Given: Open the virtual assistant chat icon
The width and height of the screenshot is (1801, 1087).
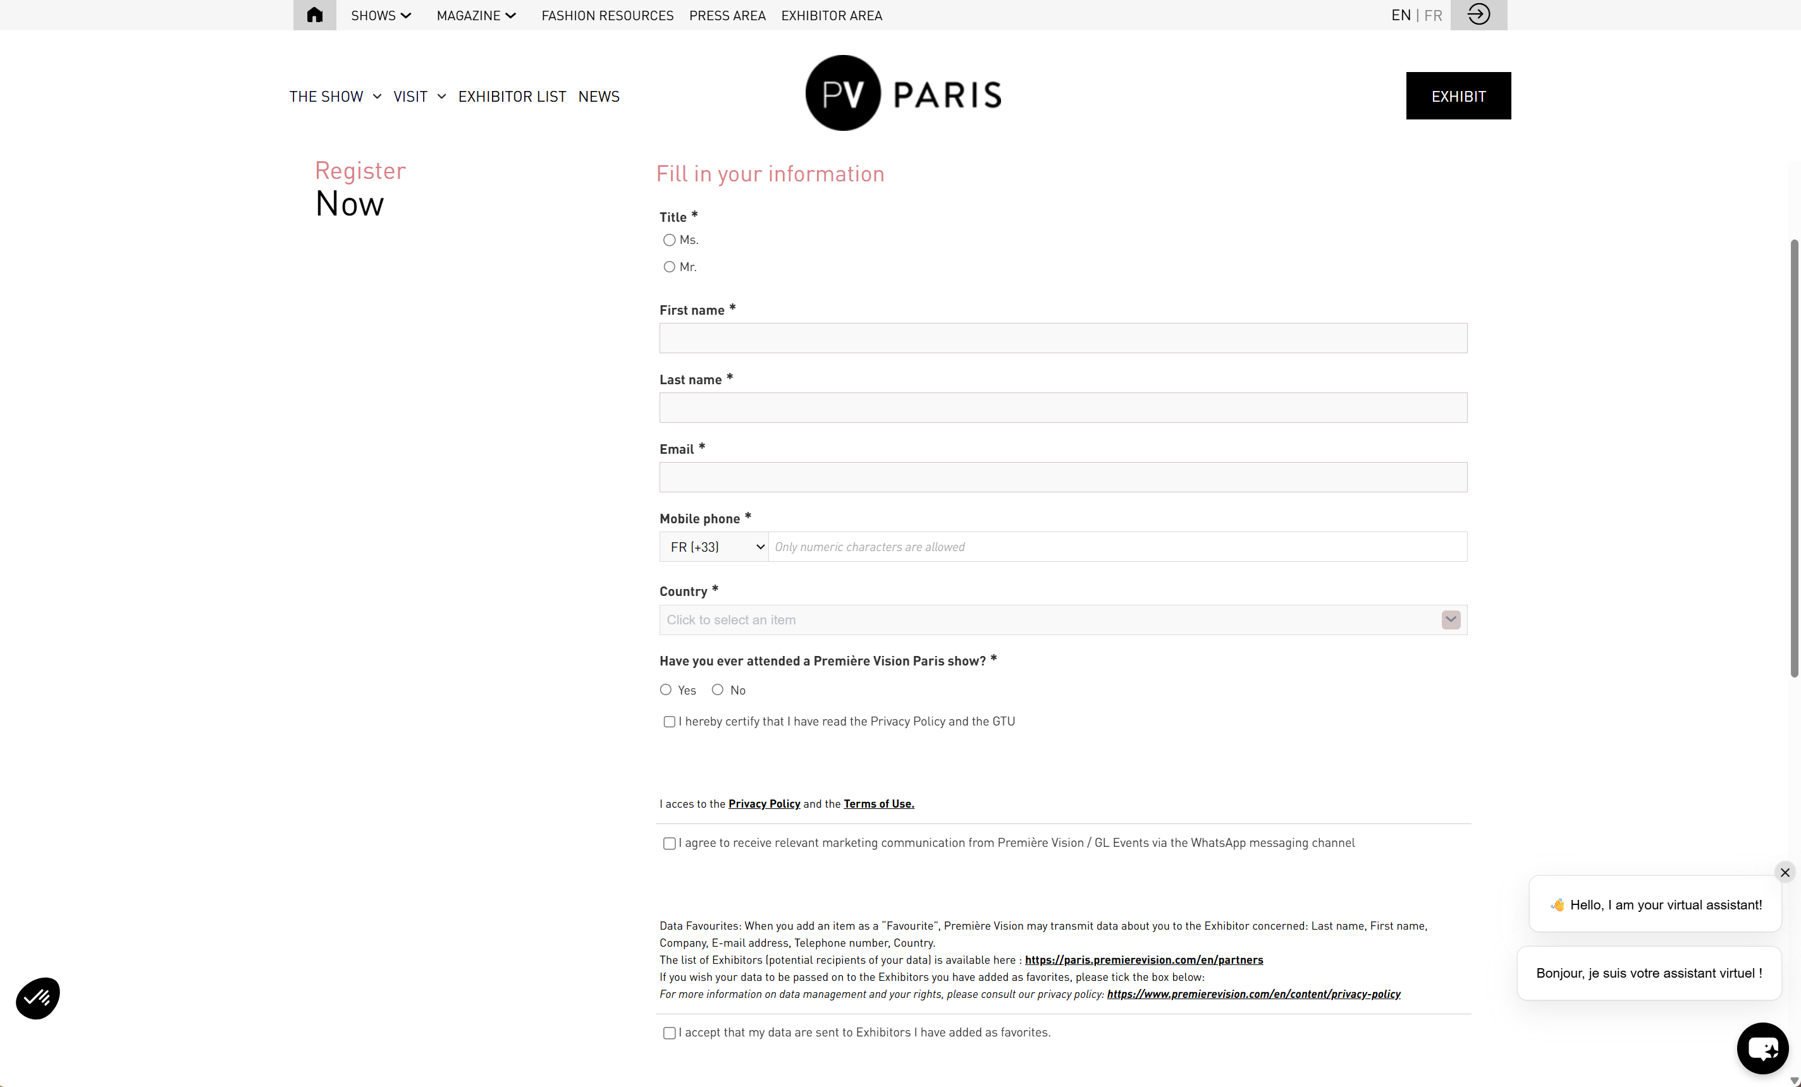Looking at the screenshot, I should (1762, 1048).
